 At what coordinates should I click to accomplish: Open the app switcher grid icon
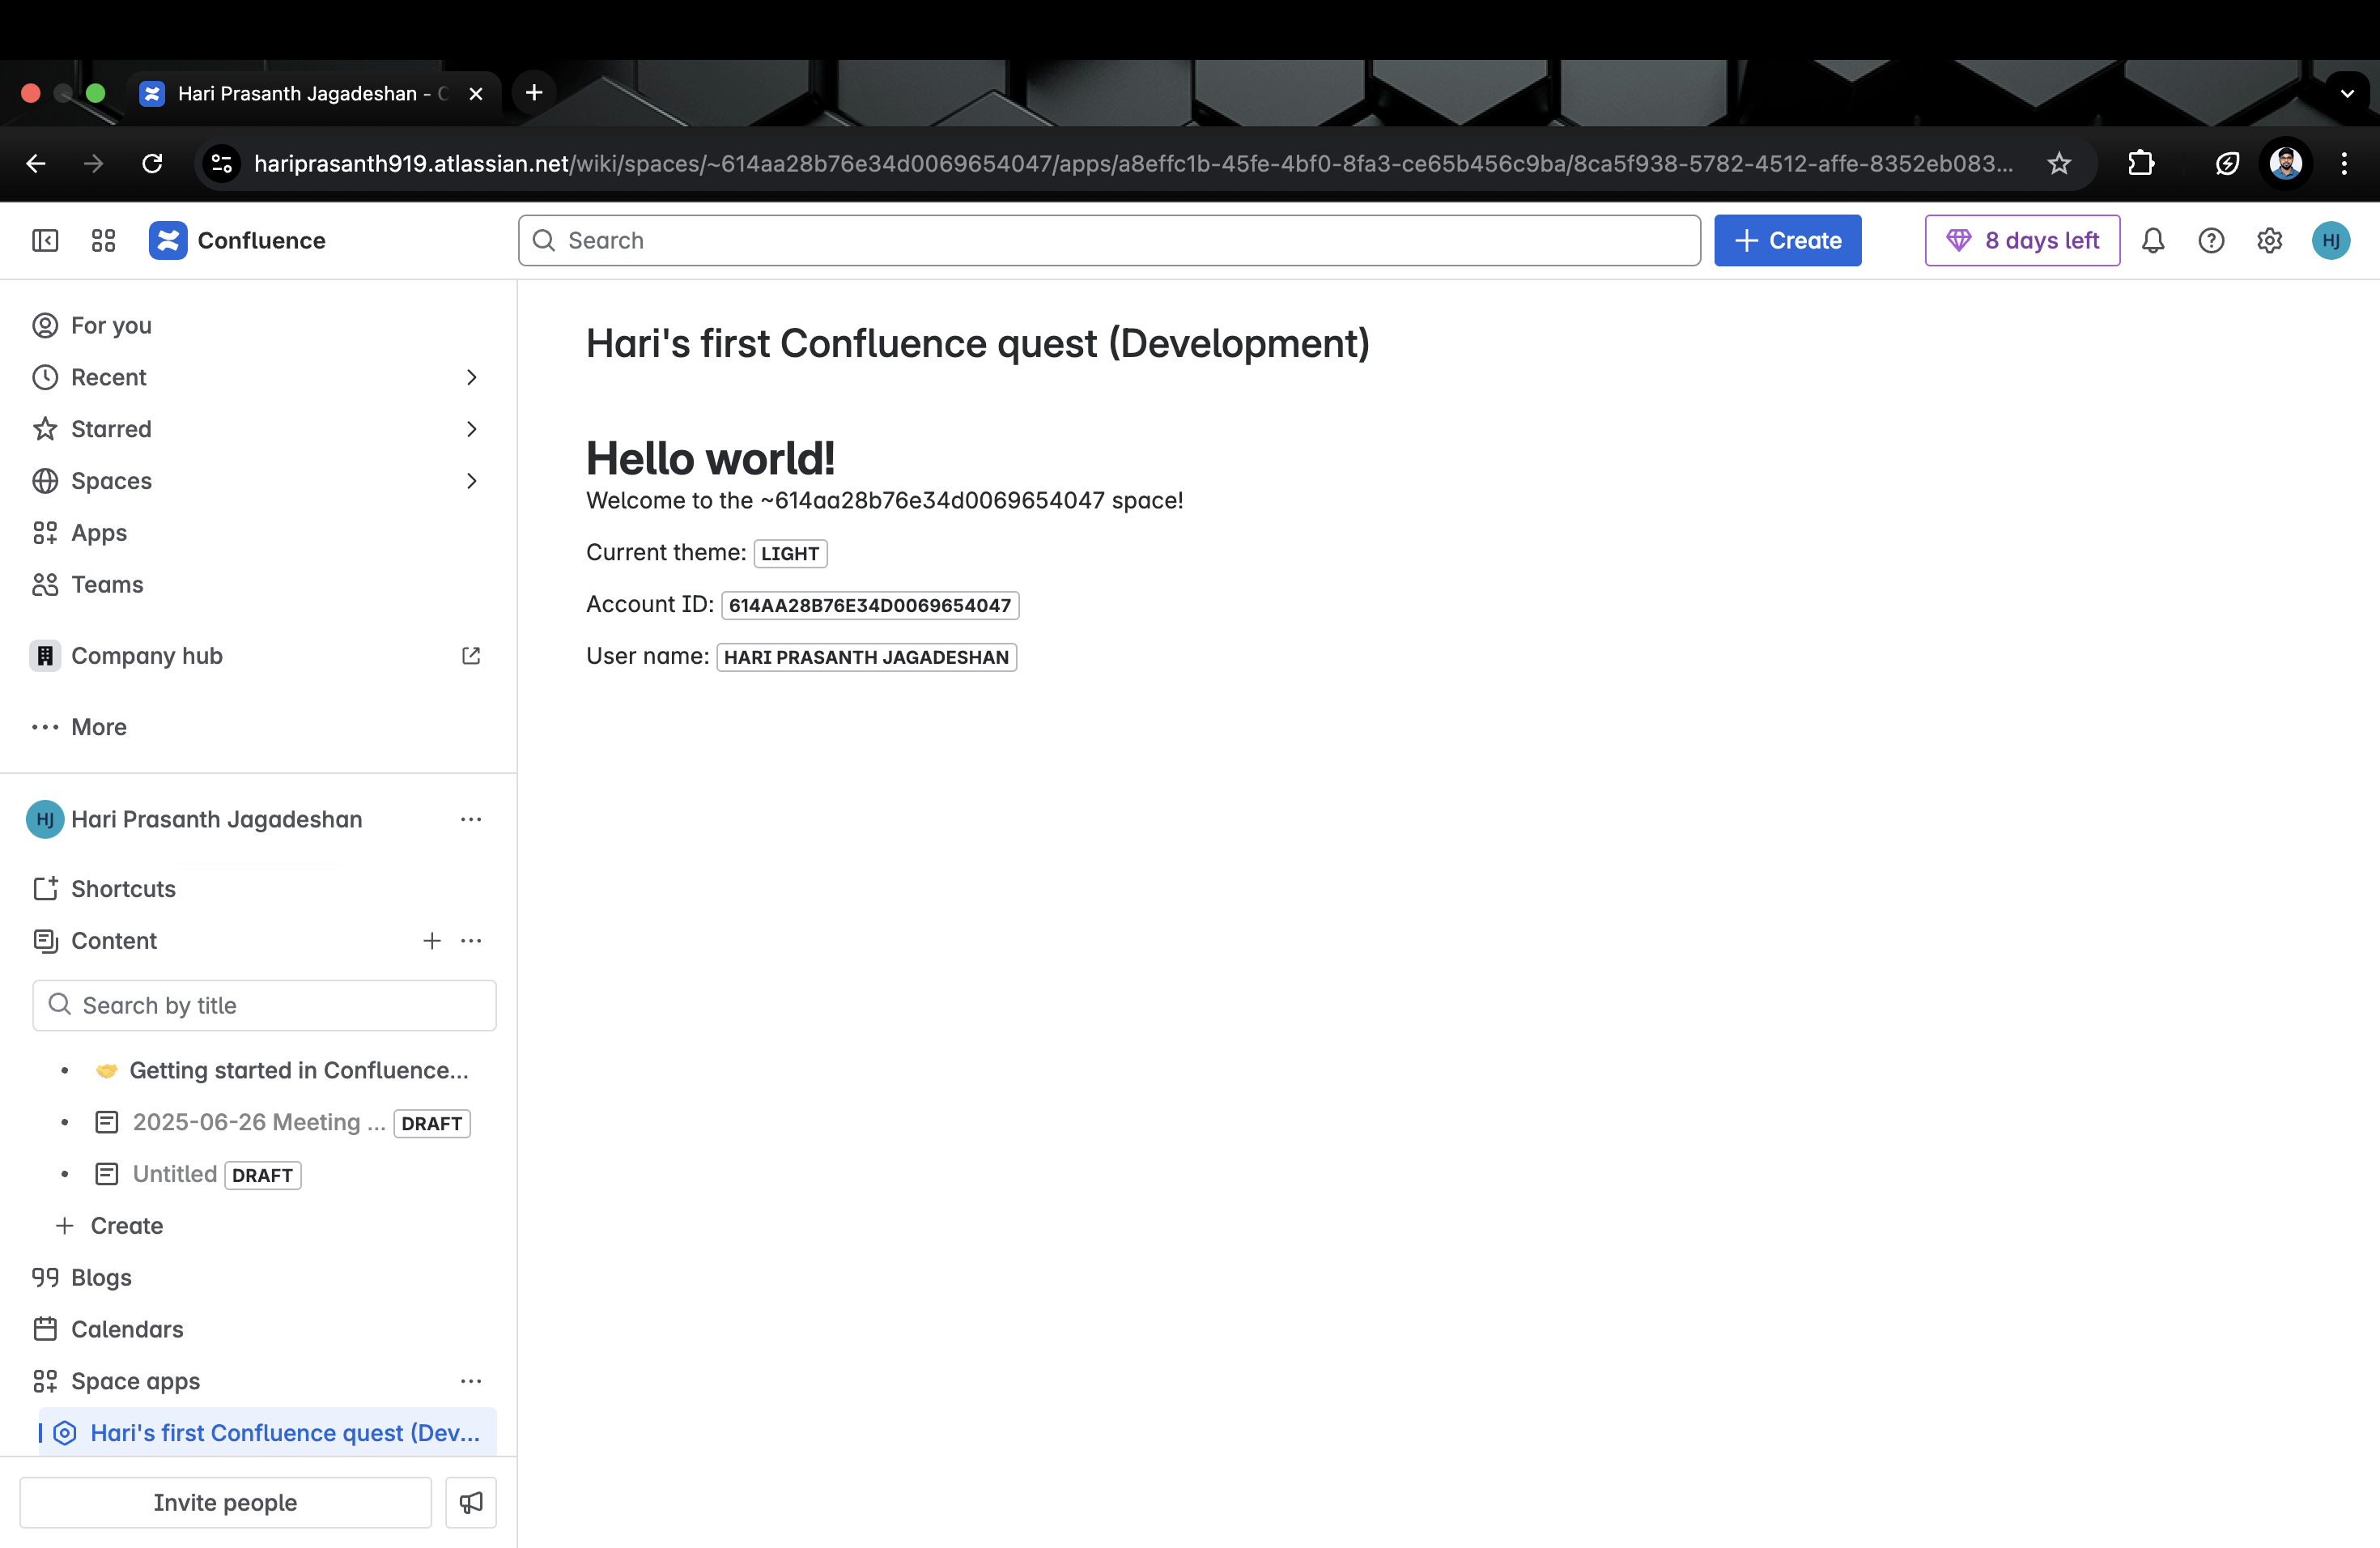point(103,240)
